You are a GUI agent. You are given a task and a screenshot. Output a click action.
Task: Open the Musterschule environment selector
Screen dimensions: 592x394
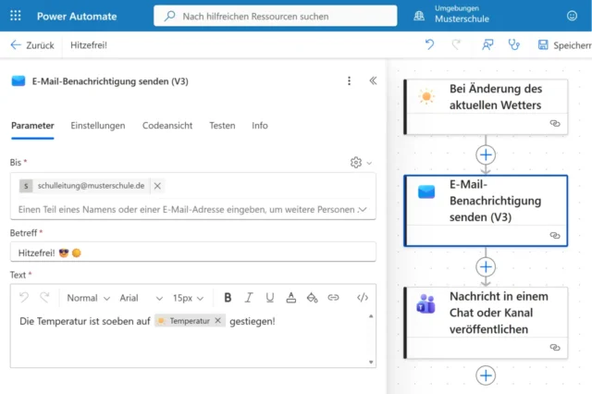462,14
